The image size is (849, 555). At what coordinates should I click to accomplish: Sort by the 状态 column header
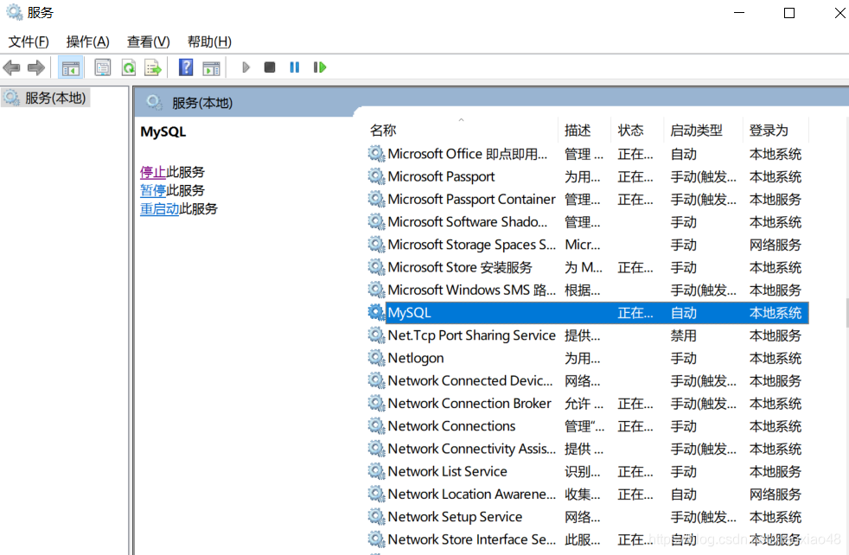(636, 130)
